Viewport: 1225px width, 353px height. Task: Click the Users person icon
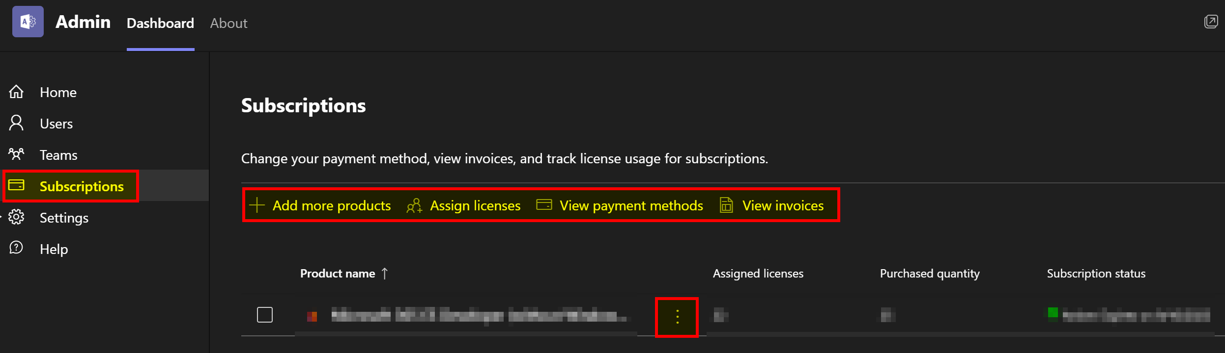point(16,123)
